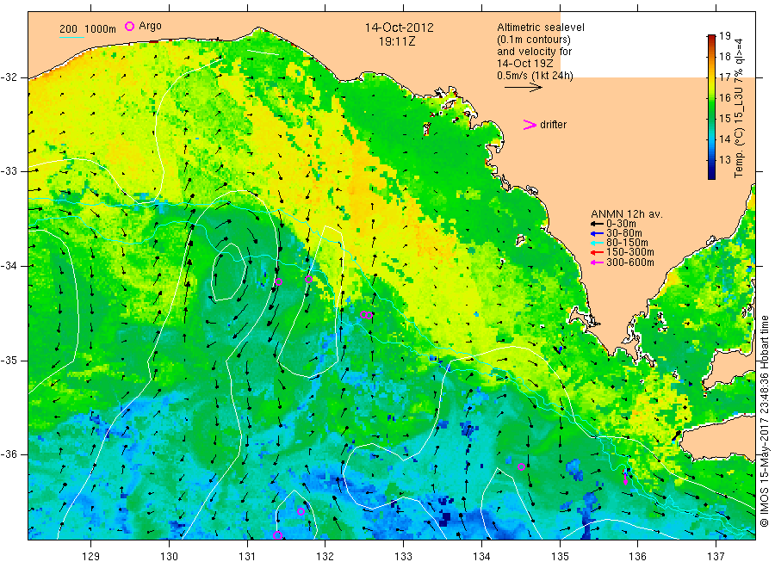Click the Argo float marker at the bottom edge near 131.4°E

point(277,535)
